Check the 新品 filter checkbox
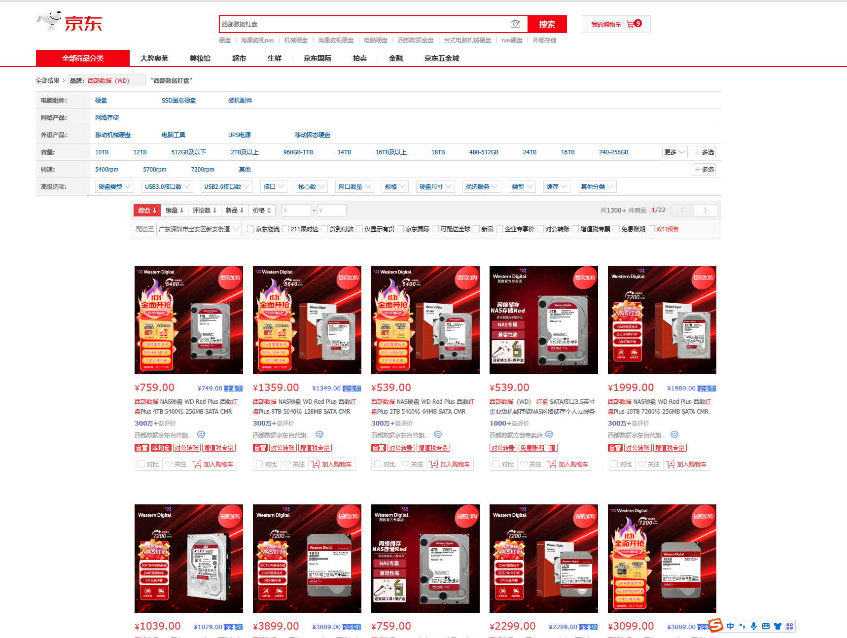Screen dimensions: 847x638 tap(476, 229)
